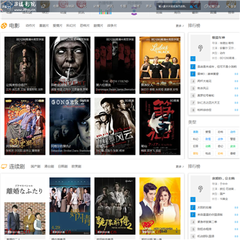Select the 动作片 movie category tab

click(x=31, y=26)
